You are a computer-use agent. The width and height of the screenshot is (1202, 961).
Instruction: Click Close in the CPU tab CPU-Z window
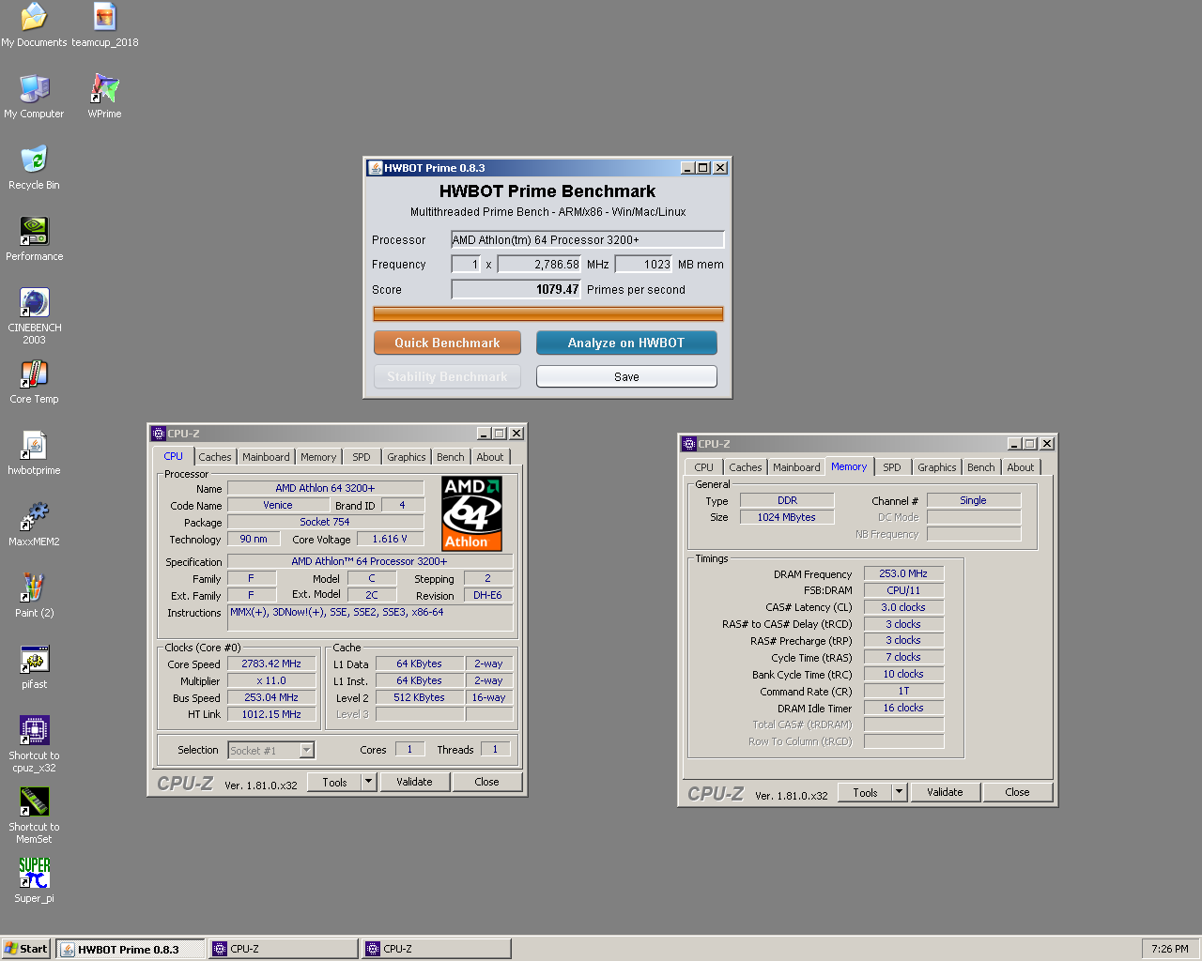[x=486, y=782]
